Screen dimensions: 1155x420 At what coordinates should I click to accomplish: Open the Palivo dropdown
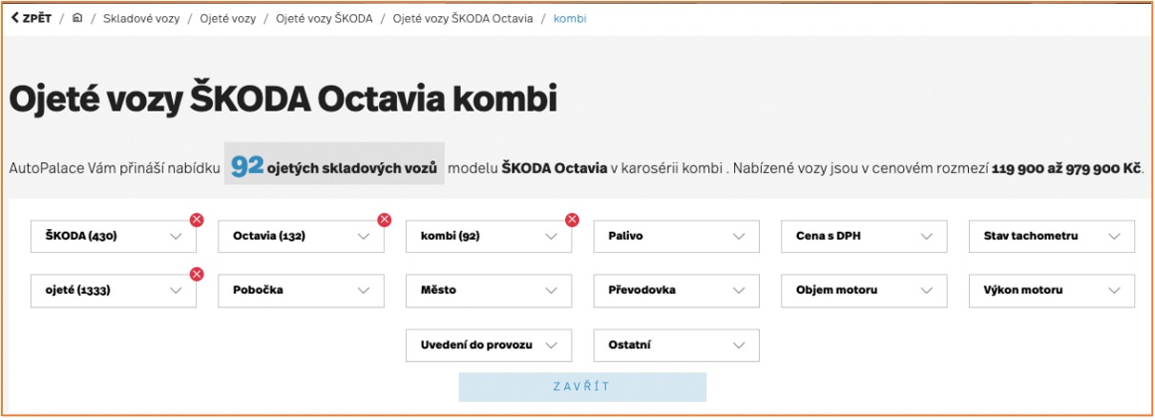[x=677, y=236]
